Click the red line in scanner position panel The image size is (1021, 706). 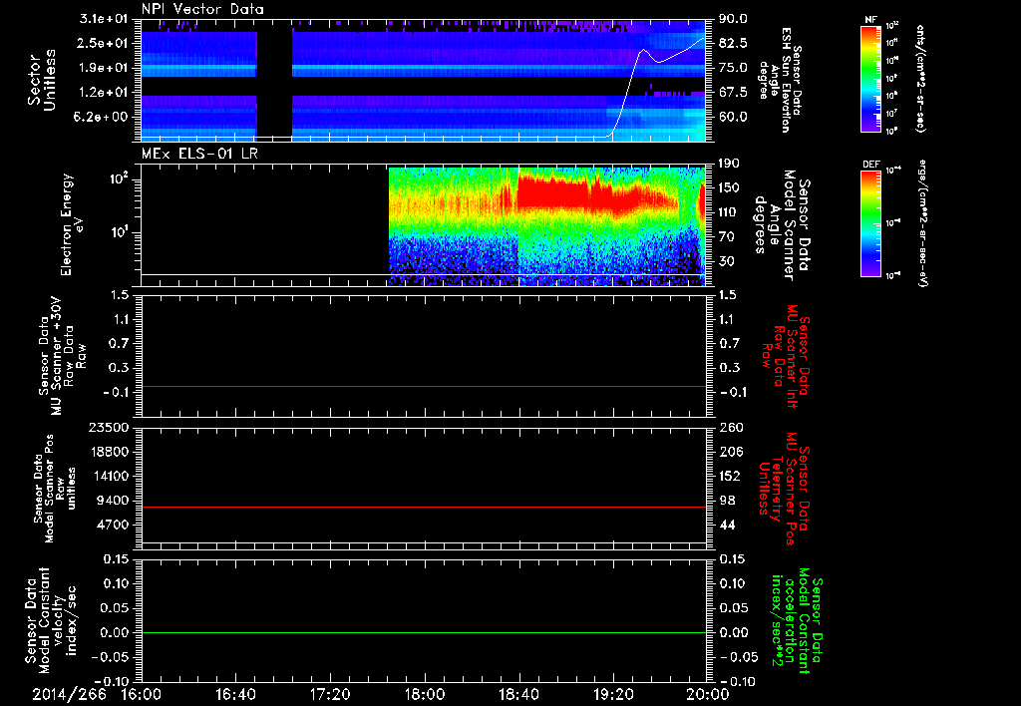click(423, 507)
